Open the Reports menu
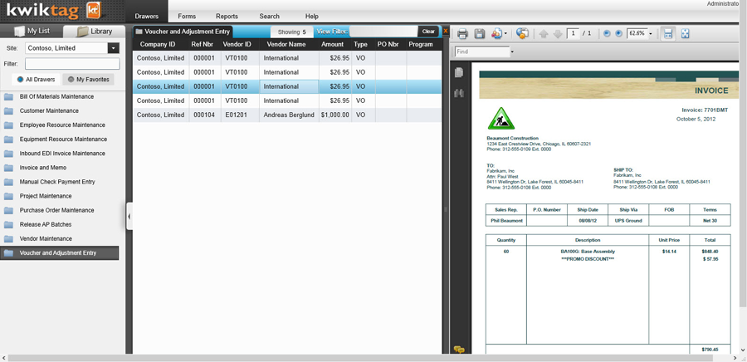747x362 pixels. (x=227, y=17)
